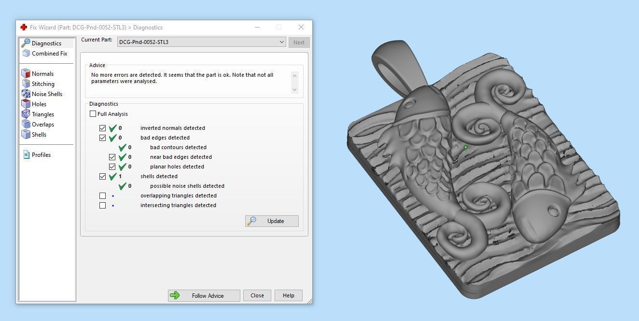Viewport: 639px width, 321px height.
Task: Click the red cross Fix Wizard title icon
Action: [x=24, y=28]
